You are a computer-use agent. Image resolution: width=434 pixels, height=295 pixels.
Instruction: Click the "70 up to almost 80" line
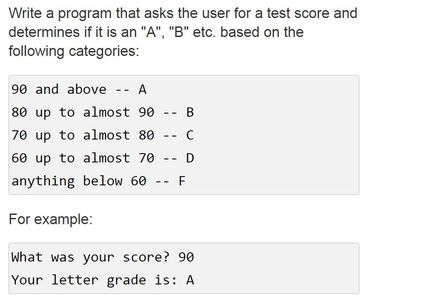click(x=83, y=135)
